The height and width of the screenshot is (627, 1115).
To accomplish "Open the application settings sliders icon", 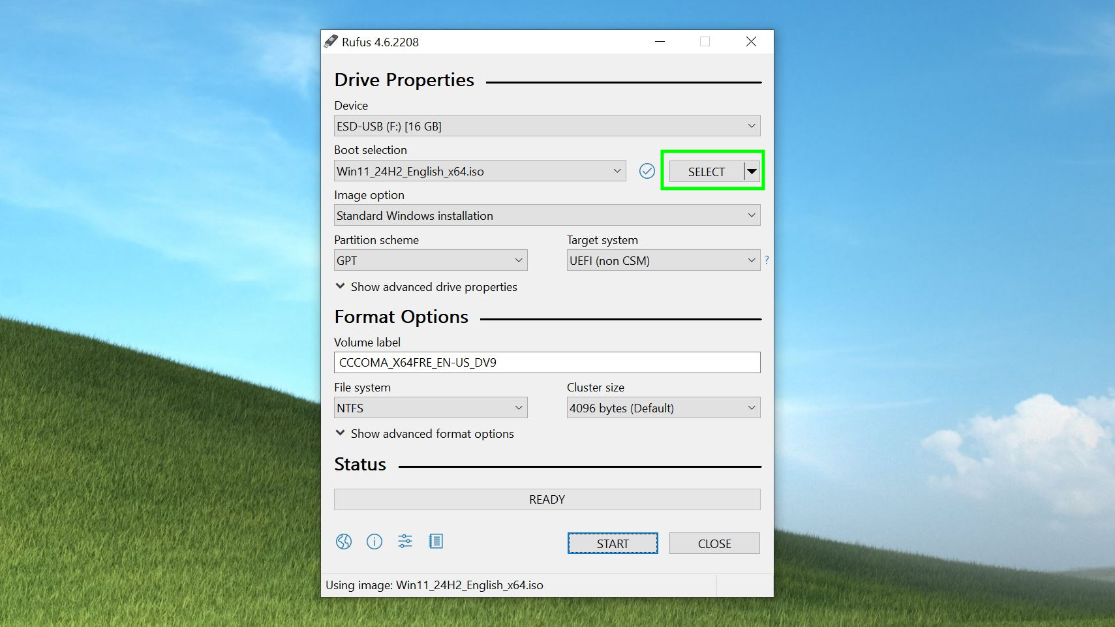I will click(x=405, y=542).
